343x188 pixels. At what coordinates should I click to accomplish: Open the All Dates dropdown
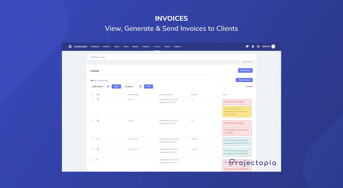133,87
